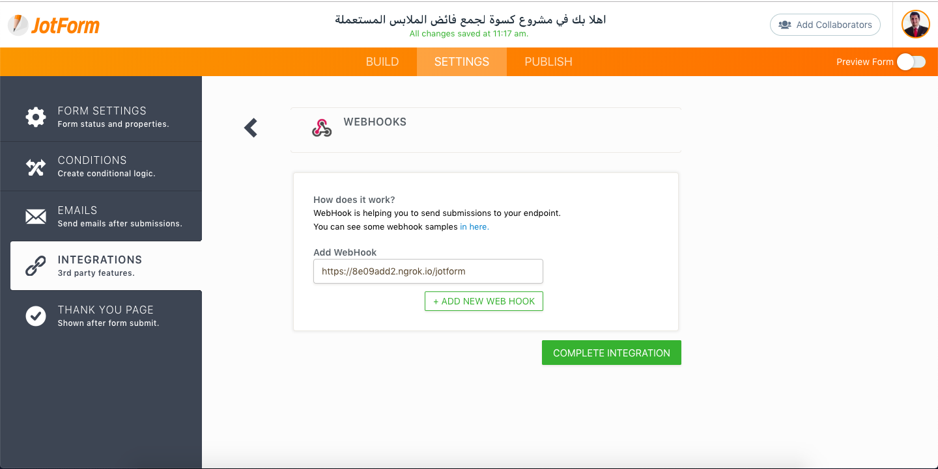Open the user profile avatar
Screen dimensions: 938x469
coord(915,25)
